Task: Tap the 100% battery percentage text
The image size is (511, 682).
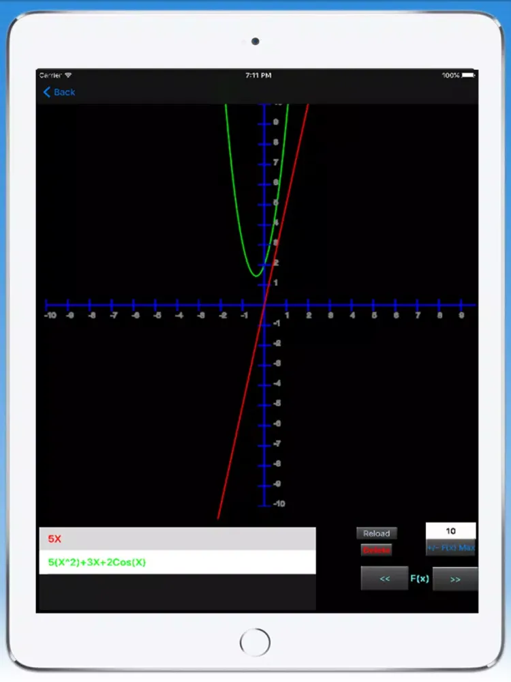Action: [450, 75]
